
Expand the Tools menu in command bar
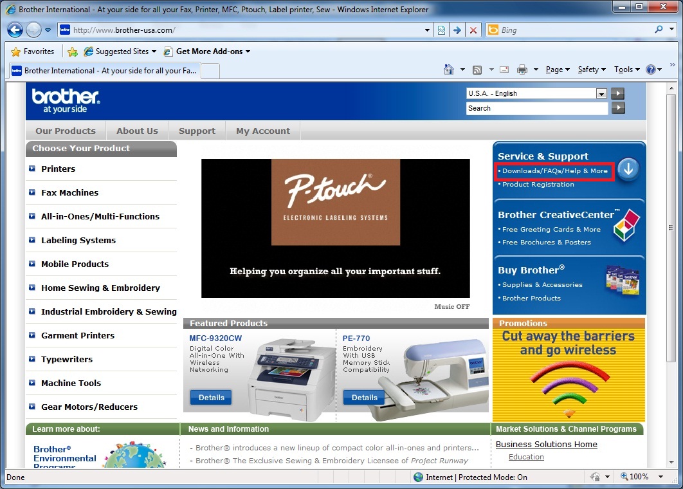[626, 69]
